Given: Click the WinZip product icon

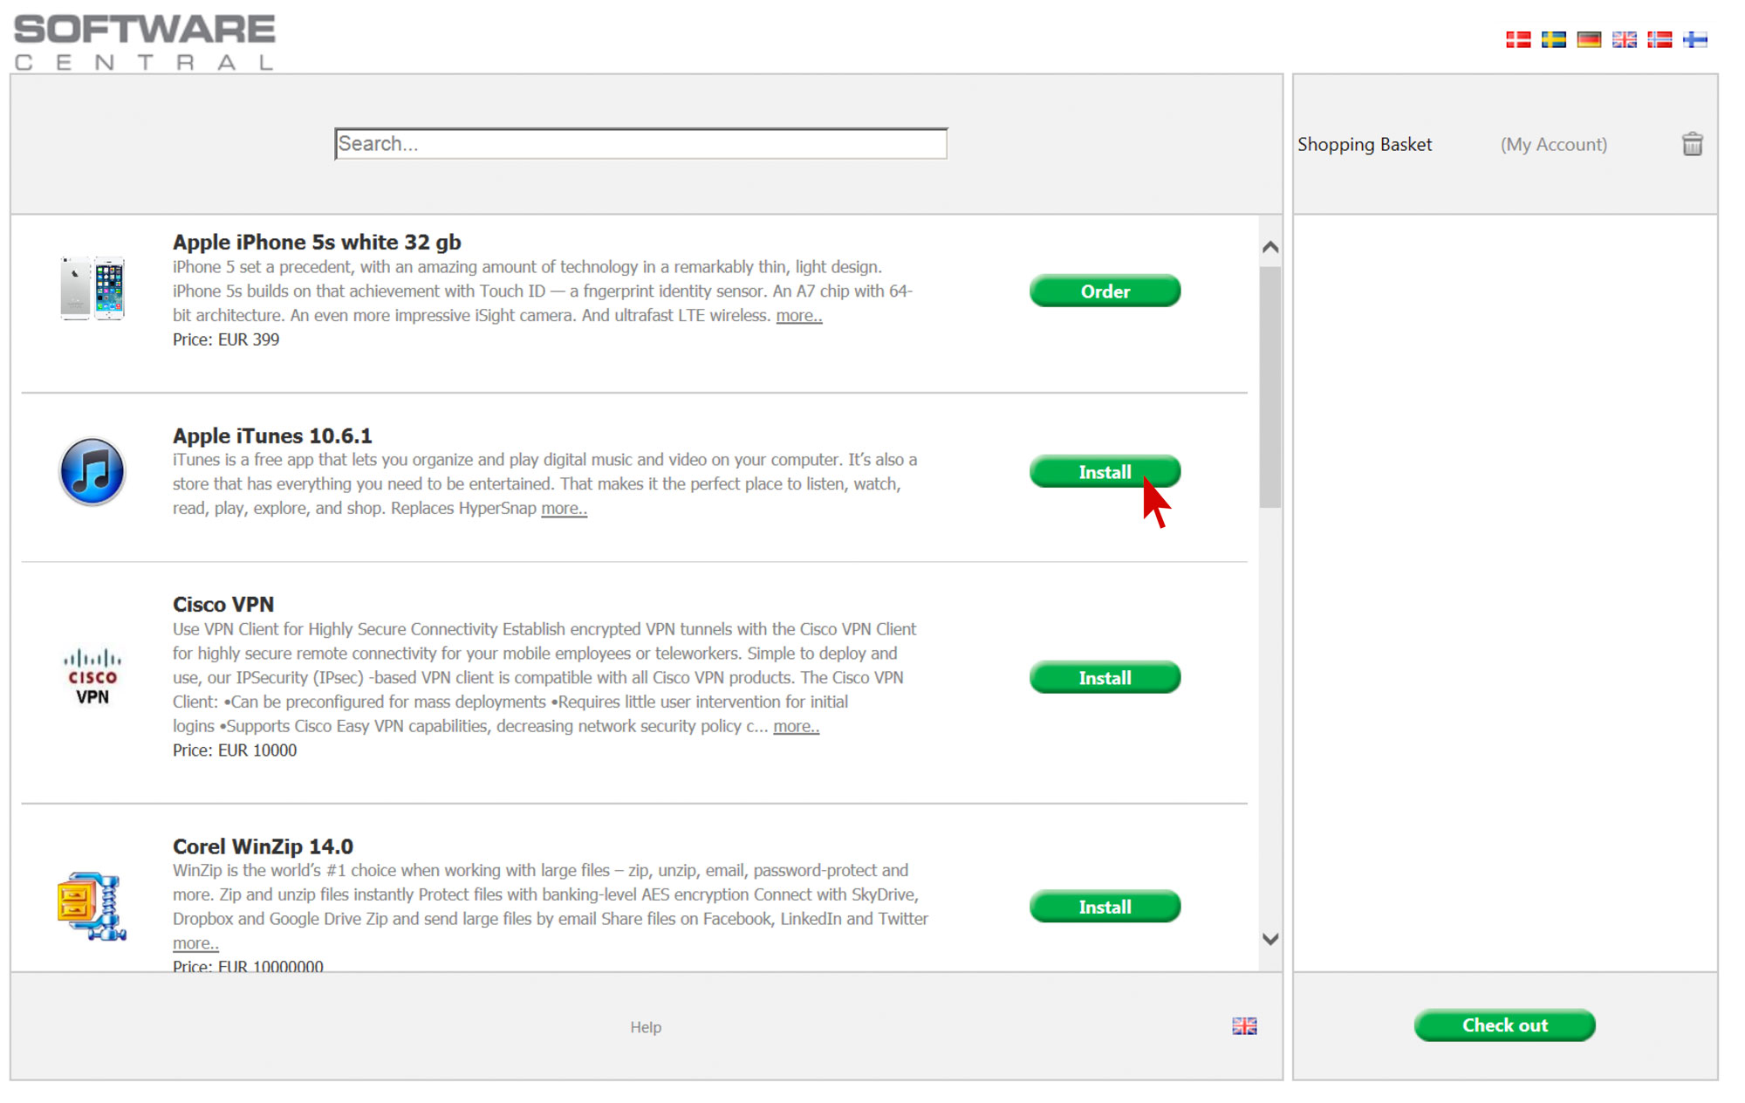Looking at the screenshot, I should (x=92, y=906).
